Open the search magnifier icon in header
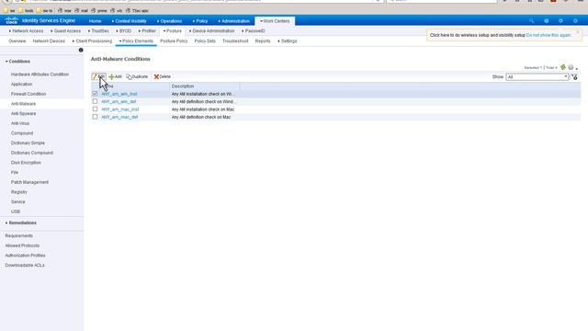Screen dimensions: 588x331 pyautogui.click(x=531, y=21)
